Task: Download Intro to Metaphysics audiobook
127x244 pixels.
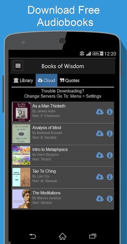Action: [x=100, y=155]
